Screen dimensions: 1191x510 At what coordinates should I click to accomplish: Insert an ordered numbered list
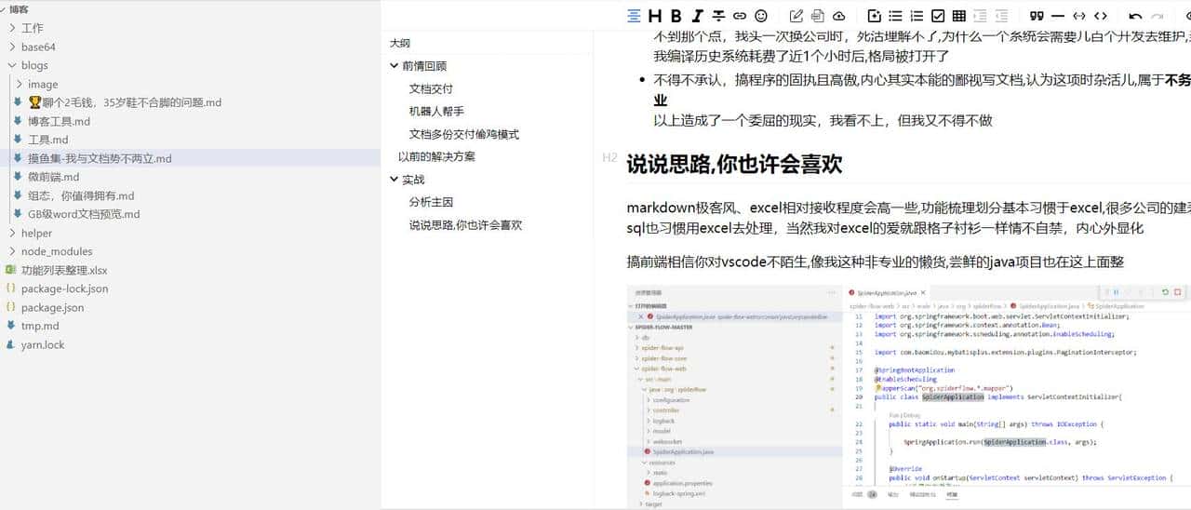(x=917, y=16)
